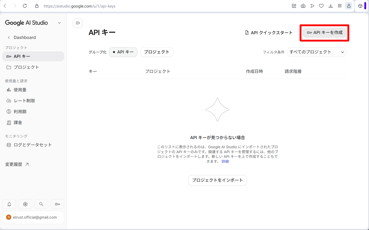Click the 作成日時 column header
This screenshot has height=230, width=369.
point(254,71)
